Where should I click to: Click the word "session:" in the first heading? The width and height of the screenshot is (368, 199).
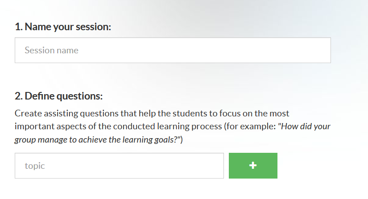point(94,27)
